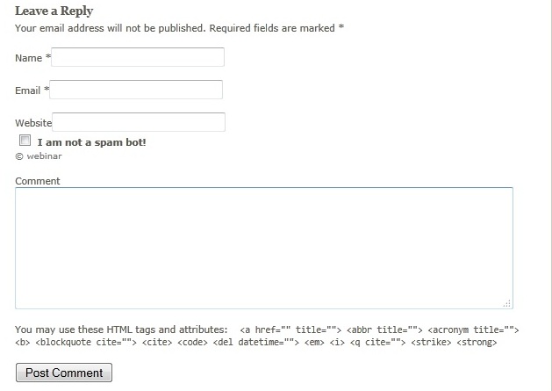Focus the Email input box
Screen dimensions: 552x391
pyautogui.click(x=136, y=90)
